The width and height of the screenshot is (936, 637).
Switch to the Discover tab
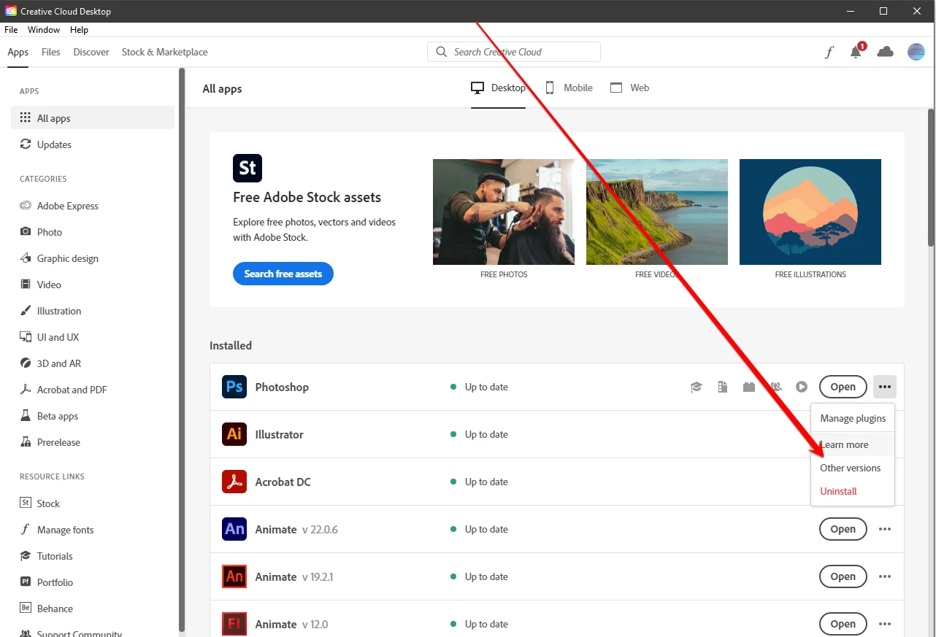coord(91,52)
